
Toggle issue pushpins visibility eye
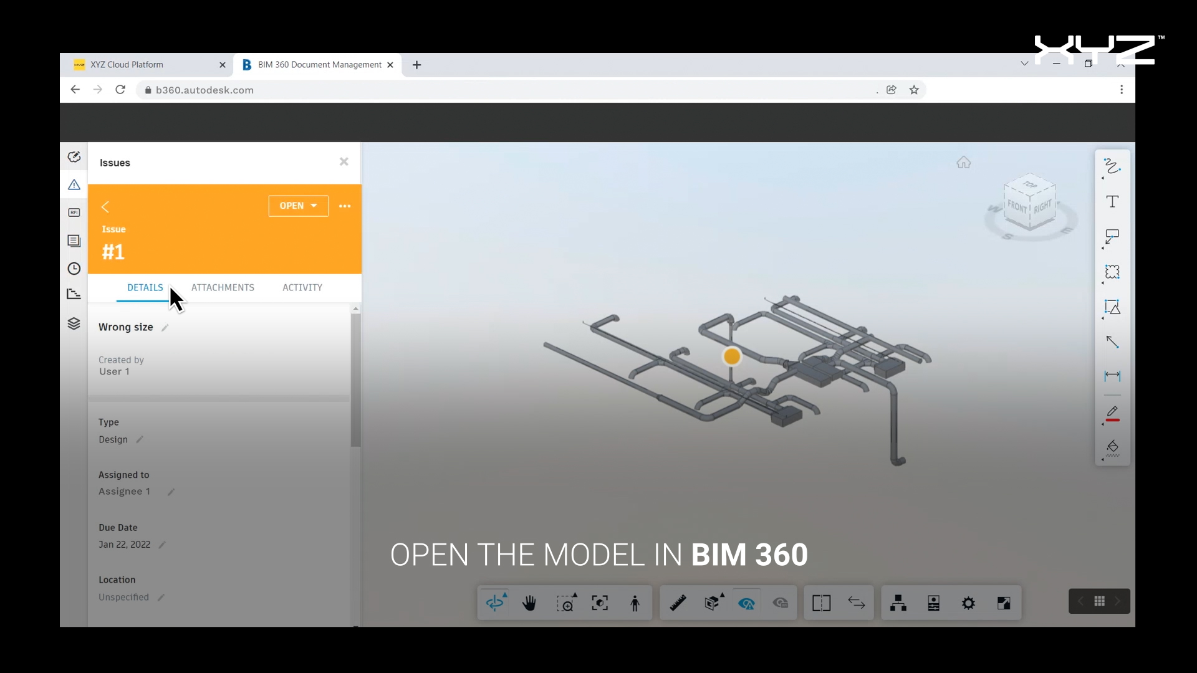pyautogui.click(x=746, y=603)
